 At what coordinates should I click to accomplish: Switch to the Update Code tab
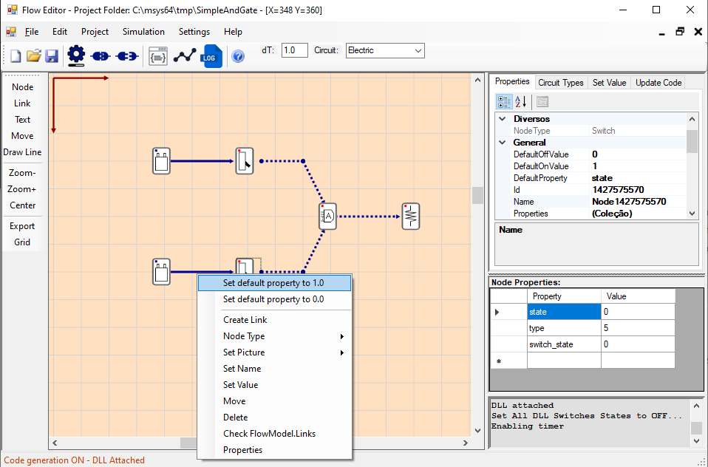658,83
